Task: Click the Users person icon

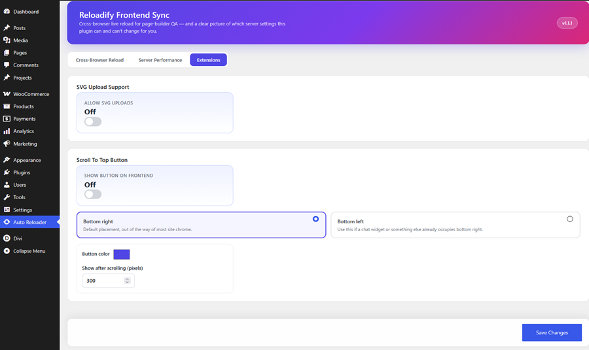Action: point(7,184)
